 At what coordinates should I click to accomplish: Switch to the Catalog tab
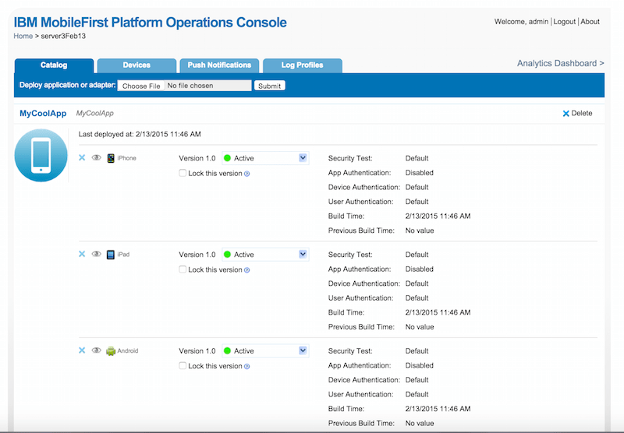click(x=54, y=65)
